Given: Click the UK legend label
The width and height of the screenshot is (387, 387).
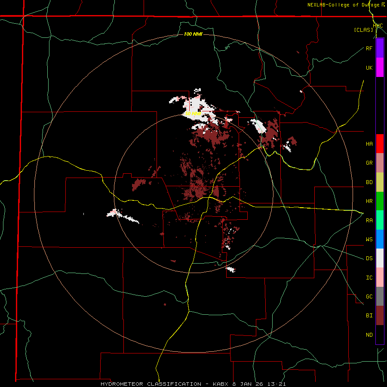Looking at the screenshot, I should pyautogui.click(x=369, y=68).
